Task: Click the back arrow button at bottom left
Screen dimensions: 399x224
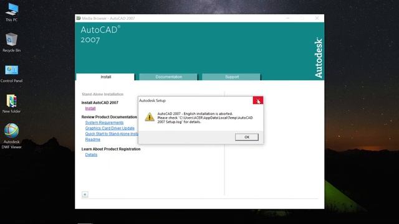Action: pyautogui.click(x=85, y=195)
